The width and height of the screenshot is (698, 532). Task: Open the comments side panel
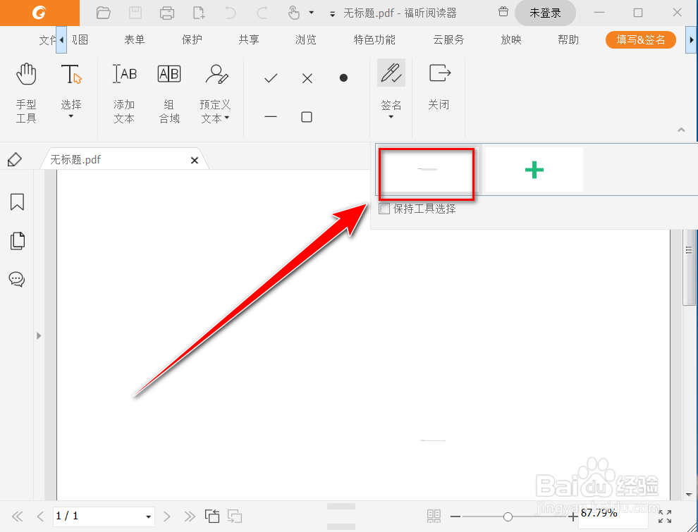point(17,279)
